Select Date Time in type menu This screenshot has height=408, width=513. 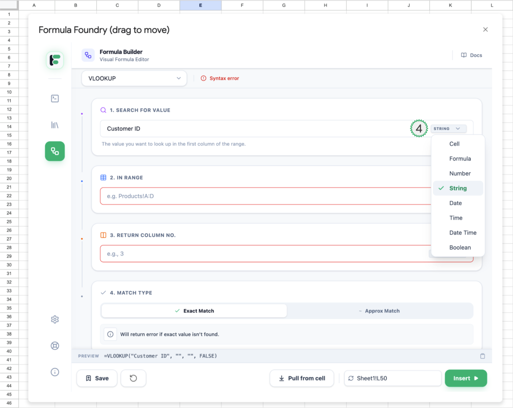(462, 232)
